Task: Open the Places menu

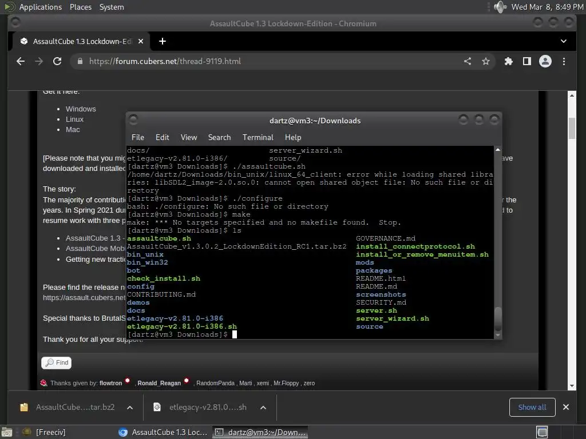Action: (80, 7)
